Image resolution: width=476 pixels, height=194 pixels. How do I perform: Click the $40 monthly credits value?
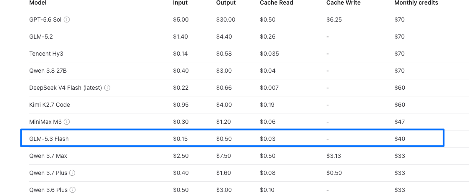tap(399, 139)
